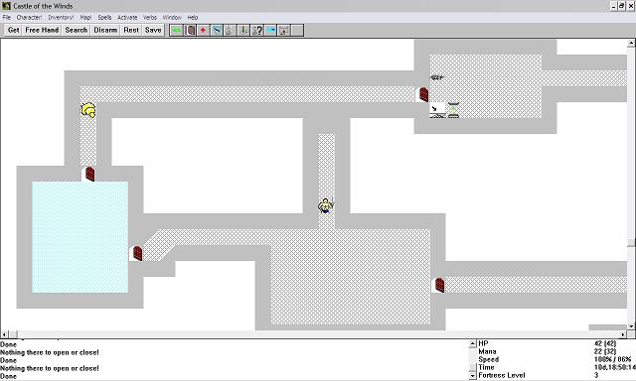Click the Time value in status panel
Image resolution: width=636 pixels, height=381 pixels.
(614, 367)
